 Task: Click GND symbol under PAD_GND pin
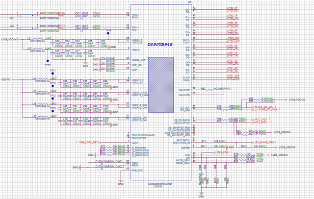pyautogui.click(x=121, y=181)
